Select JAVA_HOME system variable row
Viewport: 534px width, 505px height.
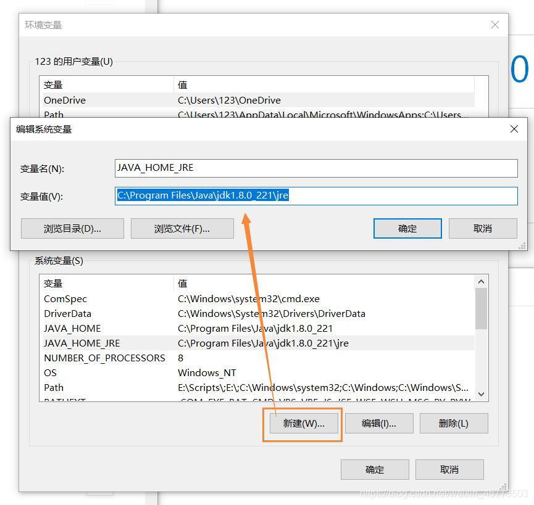pyautogui.click(x=257, y=329)
